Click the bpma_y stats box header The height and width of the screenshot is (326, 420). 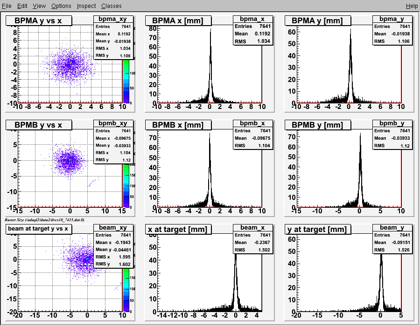[392, 19]
